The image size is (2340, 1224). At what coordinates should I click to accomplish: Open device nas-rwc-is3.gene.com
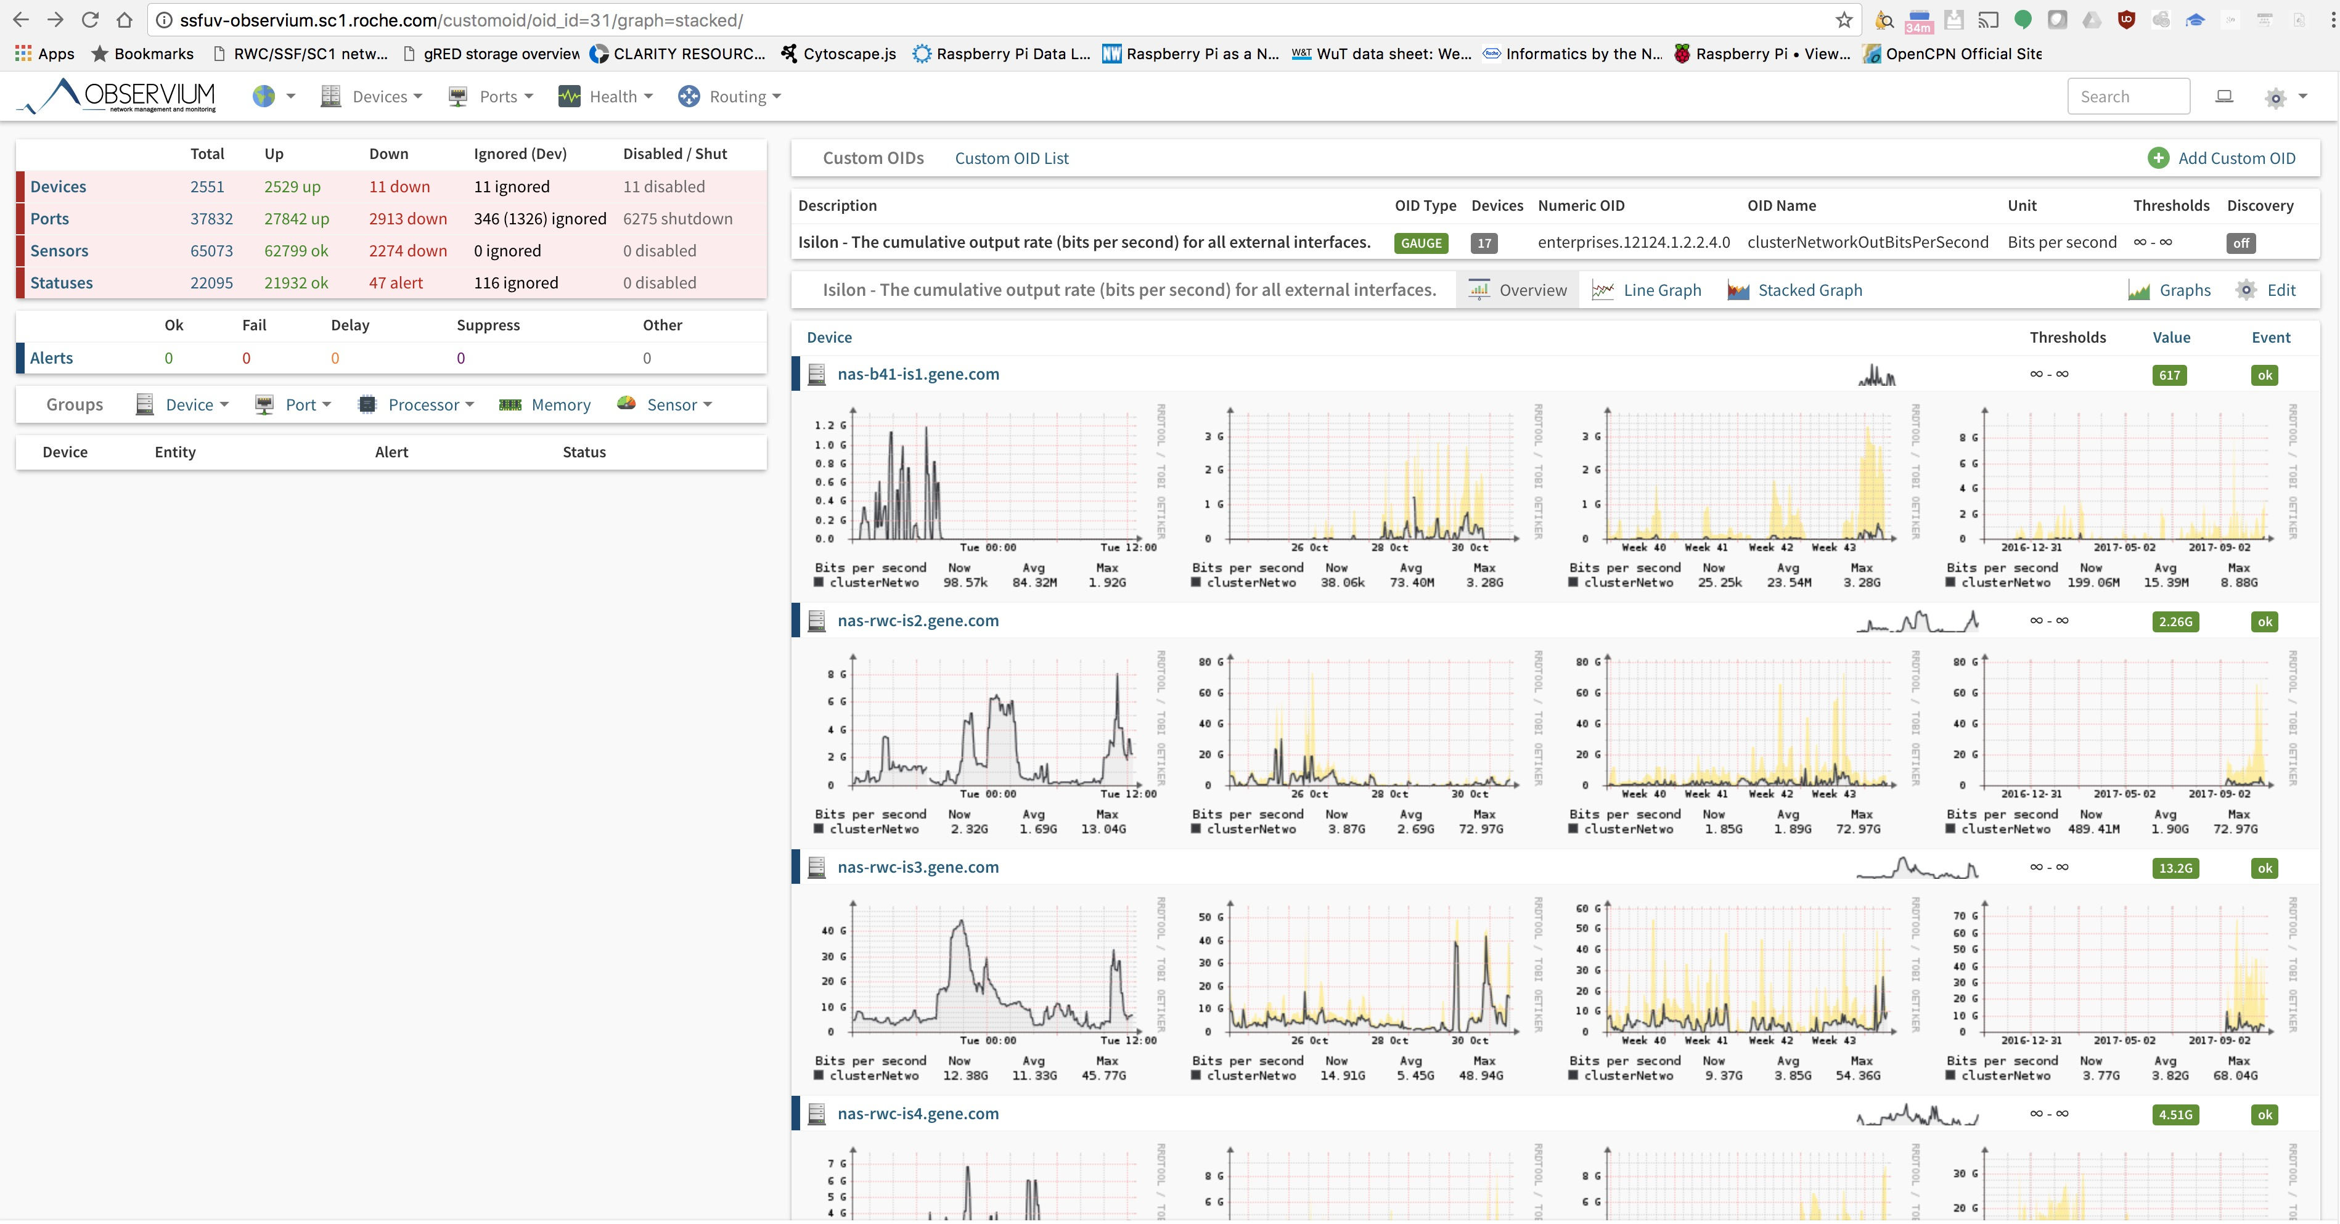click(917, 867)
